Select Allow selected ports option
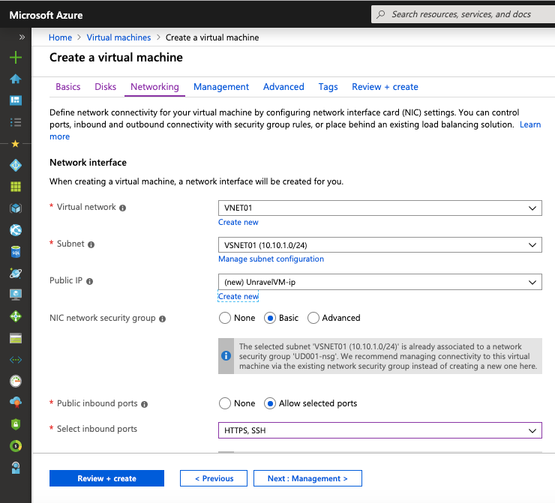The height and width of the screenshot is (503, 555). [x=270, y=403]
